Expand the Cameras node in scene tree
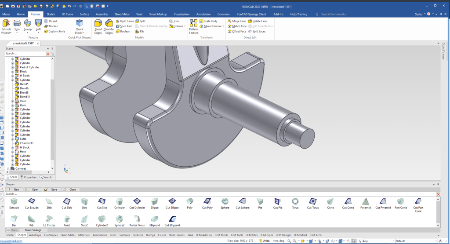The image size is (450, 244). pyautogui.click(x=8, y=168)
